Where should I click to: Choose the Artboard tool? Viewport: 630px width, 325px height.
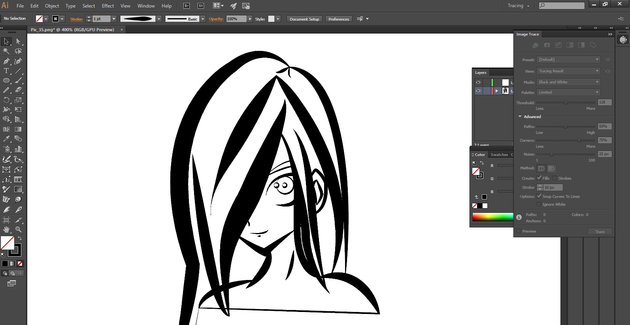[6, 220]
